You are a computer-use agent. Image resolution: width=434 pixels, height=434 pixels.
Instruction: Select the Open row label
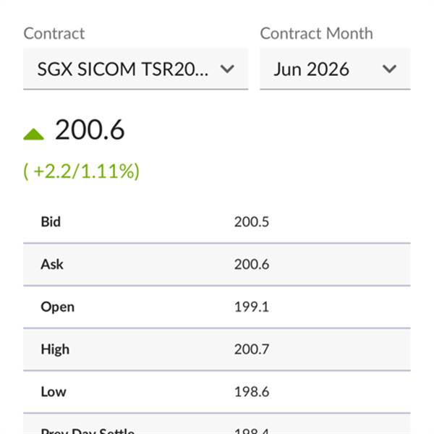(57, 307)
